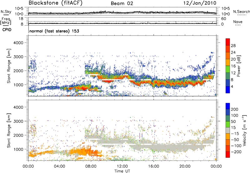Click the '1000' tick in the power panel

tap(18, 85)
